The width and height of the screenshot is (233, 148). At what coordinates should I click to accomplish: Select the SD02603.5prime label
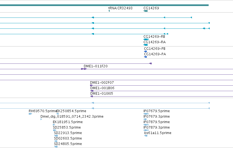(x=68, y=138)
